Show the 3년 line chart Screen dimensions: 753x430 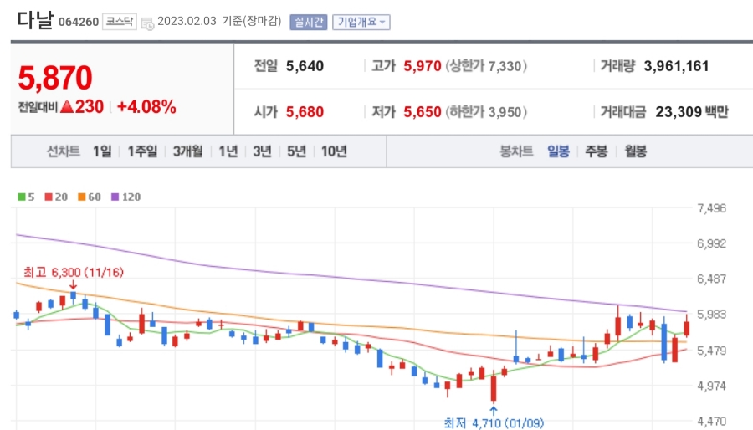coord(262,151)
